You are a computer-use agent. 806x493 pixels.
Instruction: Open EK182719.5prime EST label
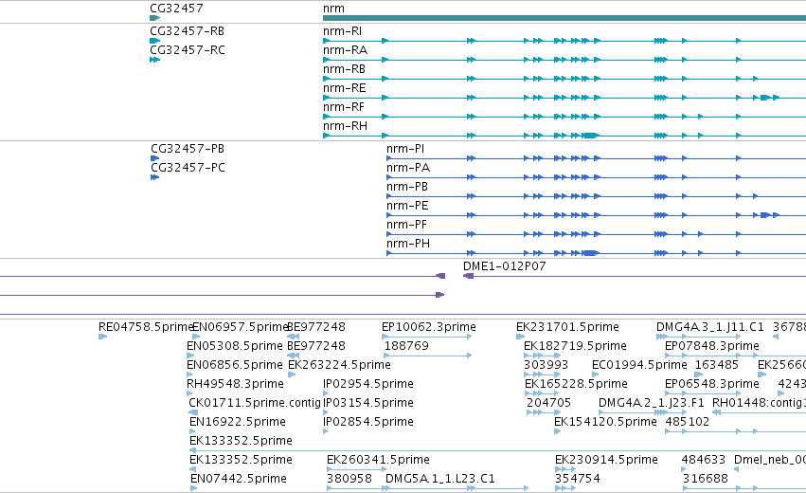pyautogui.click(x=575, y=346)
